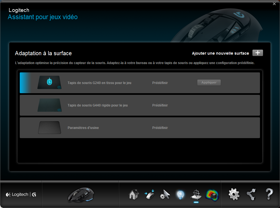Add a new surface with plus button
This screenshot has height=208, width=280.
click(x=257, y=53)
